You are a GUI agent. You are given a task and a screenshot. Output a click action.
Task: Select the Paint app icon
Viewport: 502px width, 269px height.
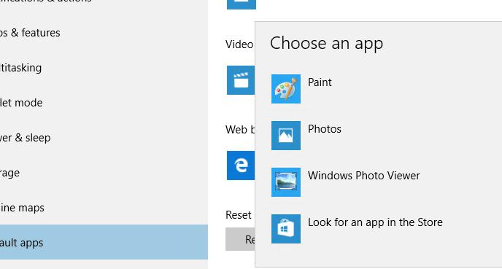click(286, 89)
